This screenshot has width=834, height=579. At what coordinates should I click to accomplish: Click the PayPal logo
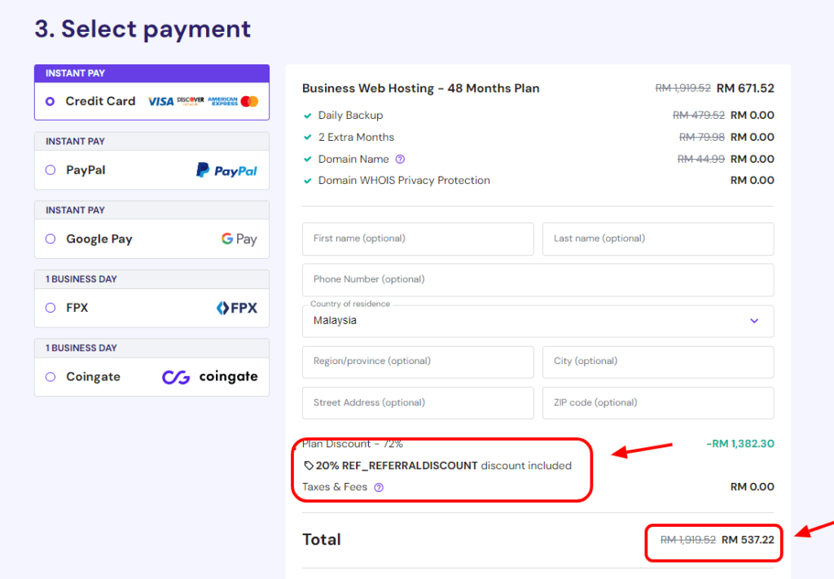point(226,170)
